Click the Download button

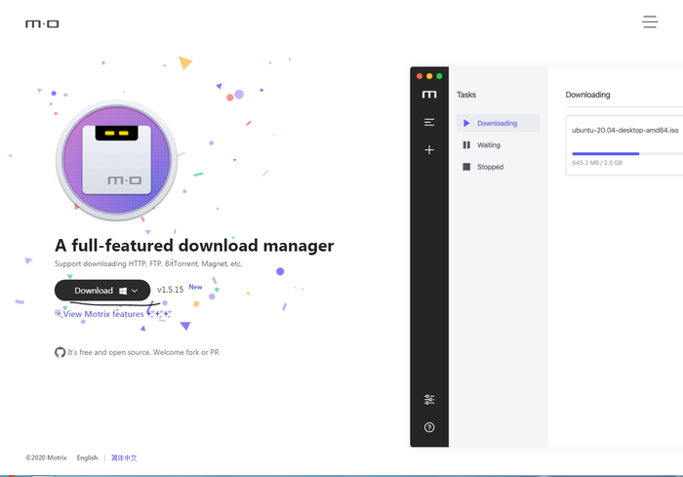pyautogui.click(x=102, y=291)
